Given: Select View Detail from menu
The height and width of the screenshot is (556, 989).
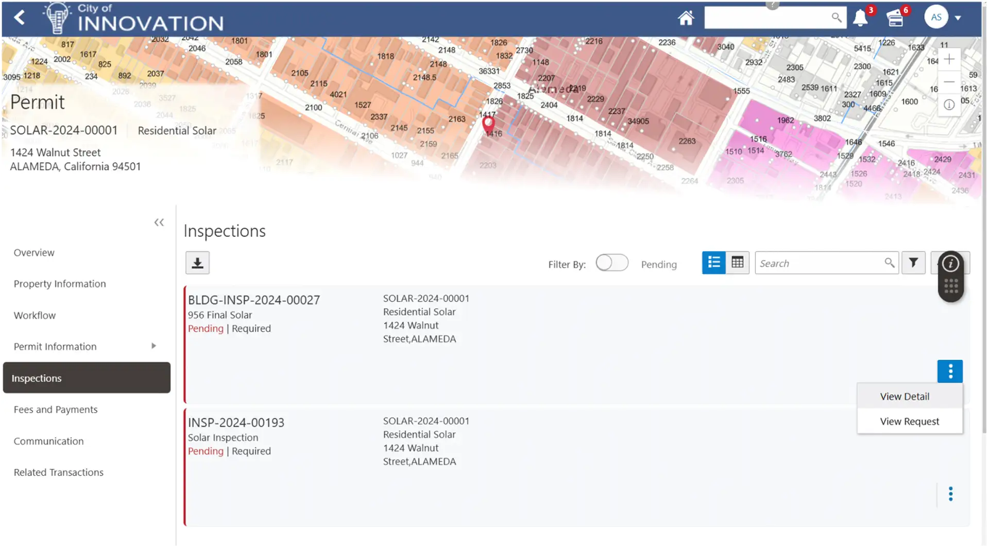Looking at the screenshot, I should pos(905,396).
